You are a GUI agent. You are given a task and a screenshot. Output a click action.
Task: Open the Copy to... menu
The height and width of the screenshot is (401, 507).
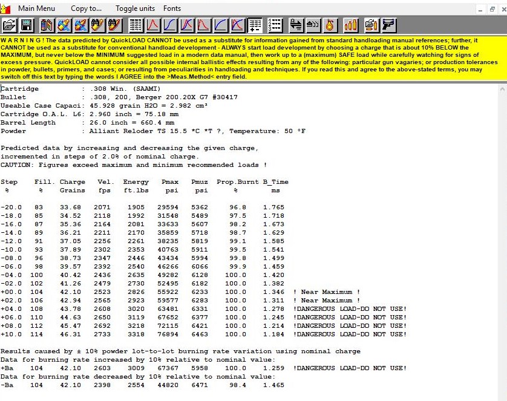[x=86, y=8]
